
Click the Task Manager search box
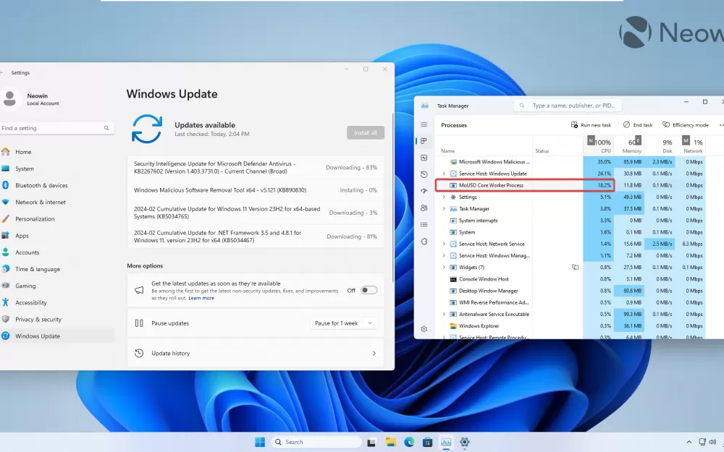point(568,106)
